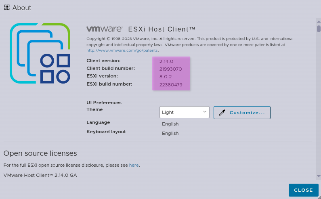Image resolution: width=321 pixels, height=199 pixels.
Task: Close the About dialog with CLOSE button
Action: point(303,190)
